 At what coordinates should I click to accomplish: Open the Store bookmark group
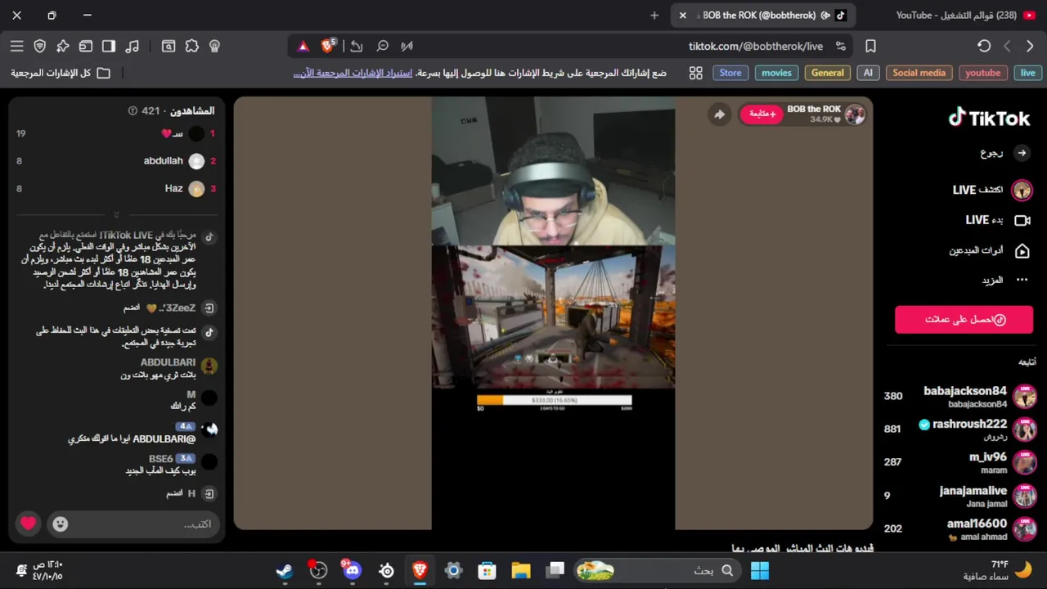pos(730,73)
